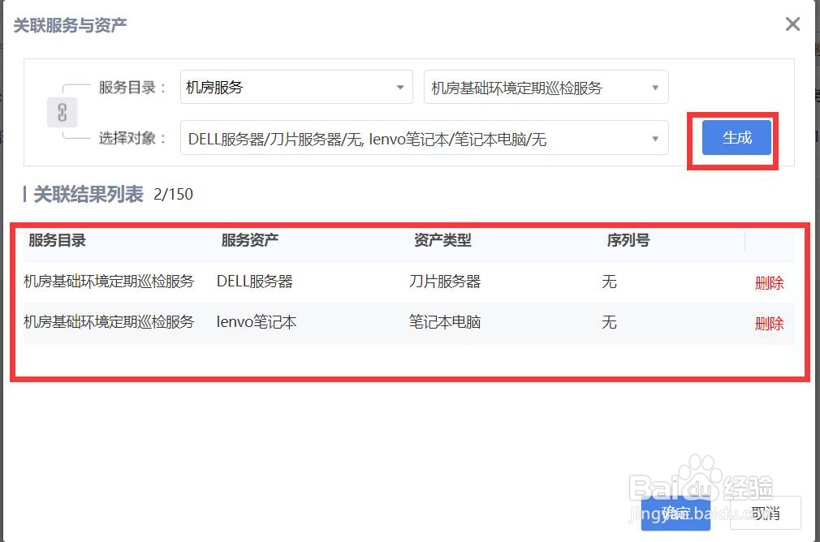This screenshot has height=542, width=820.
Task: Click the chain link icon beside the selectors
Action: [x=62, y=113]
